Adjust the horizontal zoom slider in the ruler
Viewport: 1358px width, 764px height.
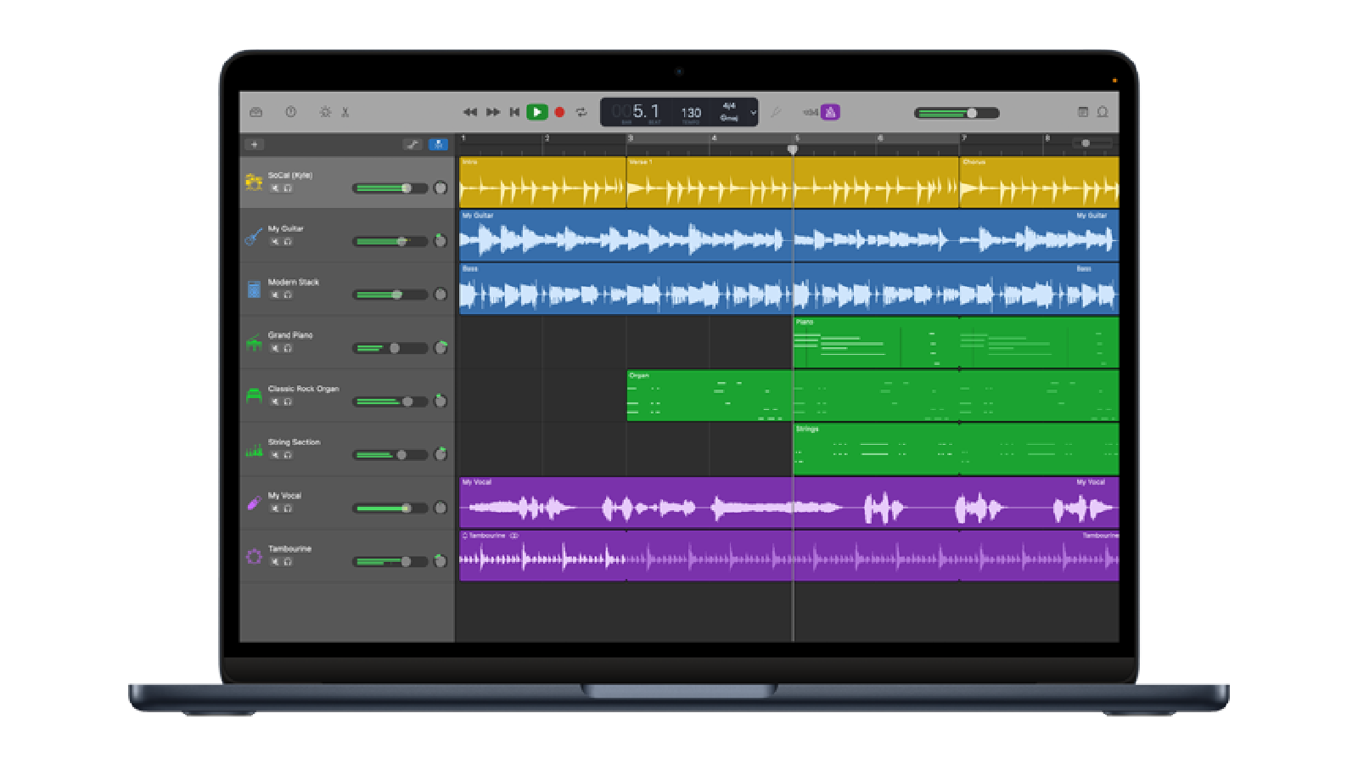(x=1091, y=143)
